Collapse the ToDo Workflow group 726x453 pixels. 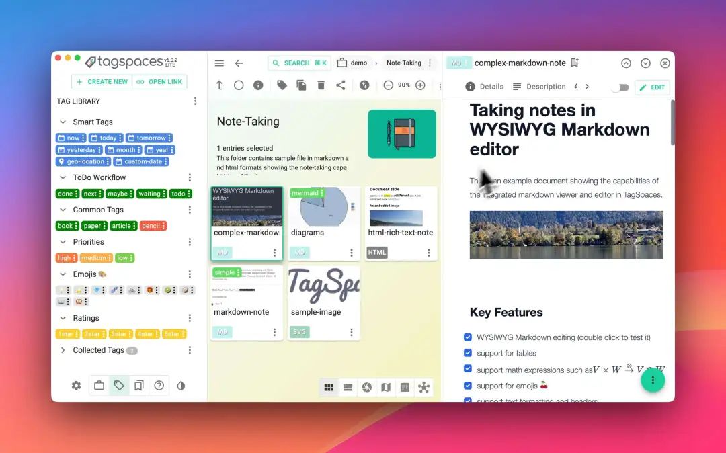(63, 177)
